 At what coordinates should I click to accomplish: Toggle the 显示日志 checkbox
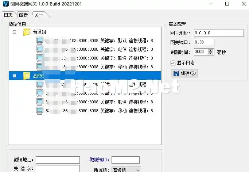click(173, 63)
